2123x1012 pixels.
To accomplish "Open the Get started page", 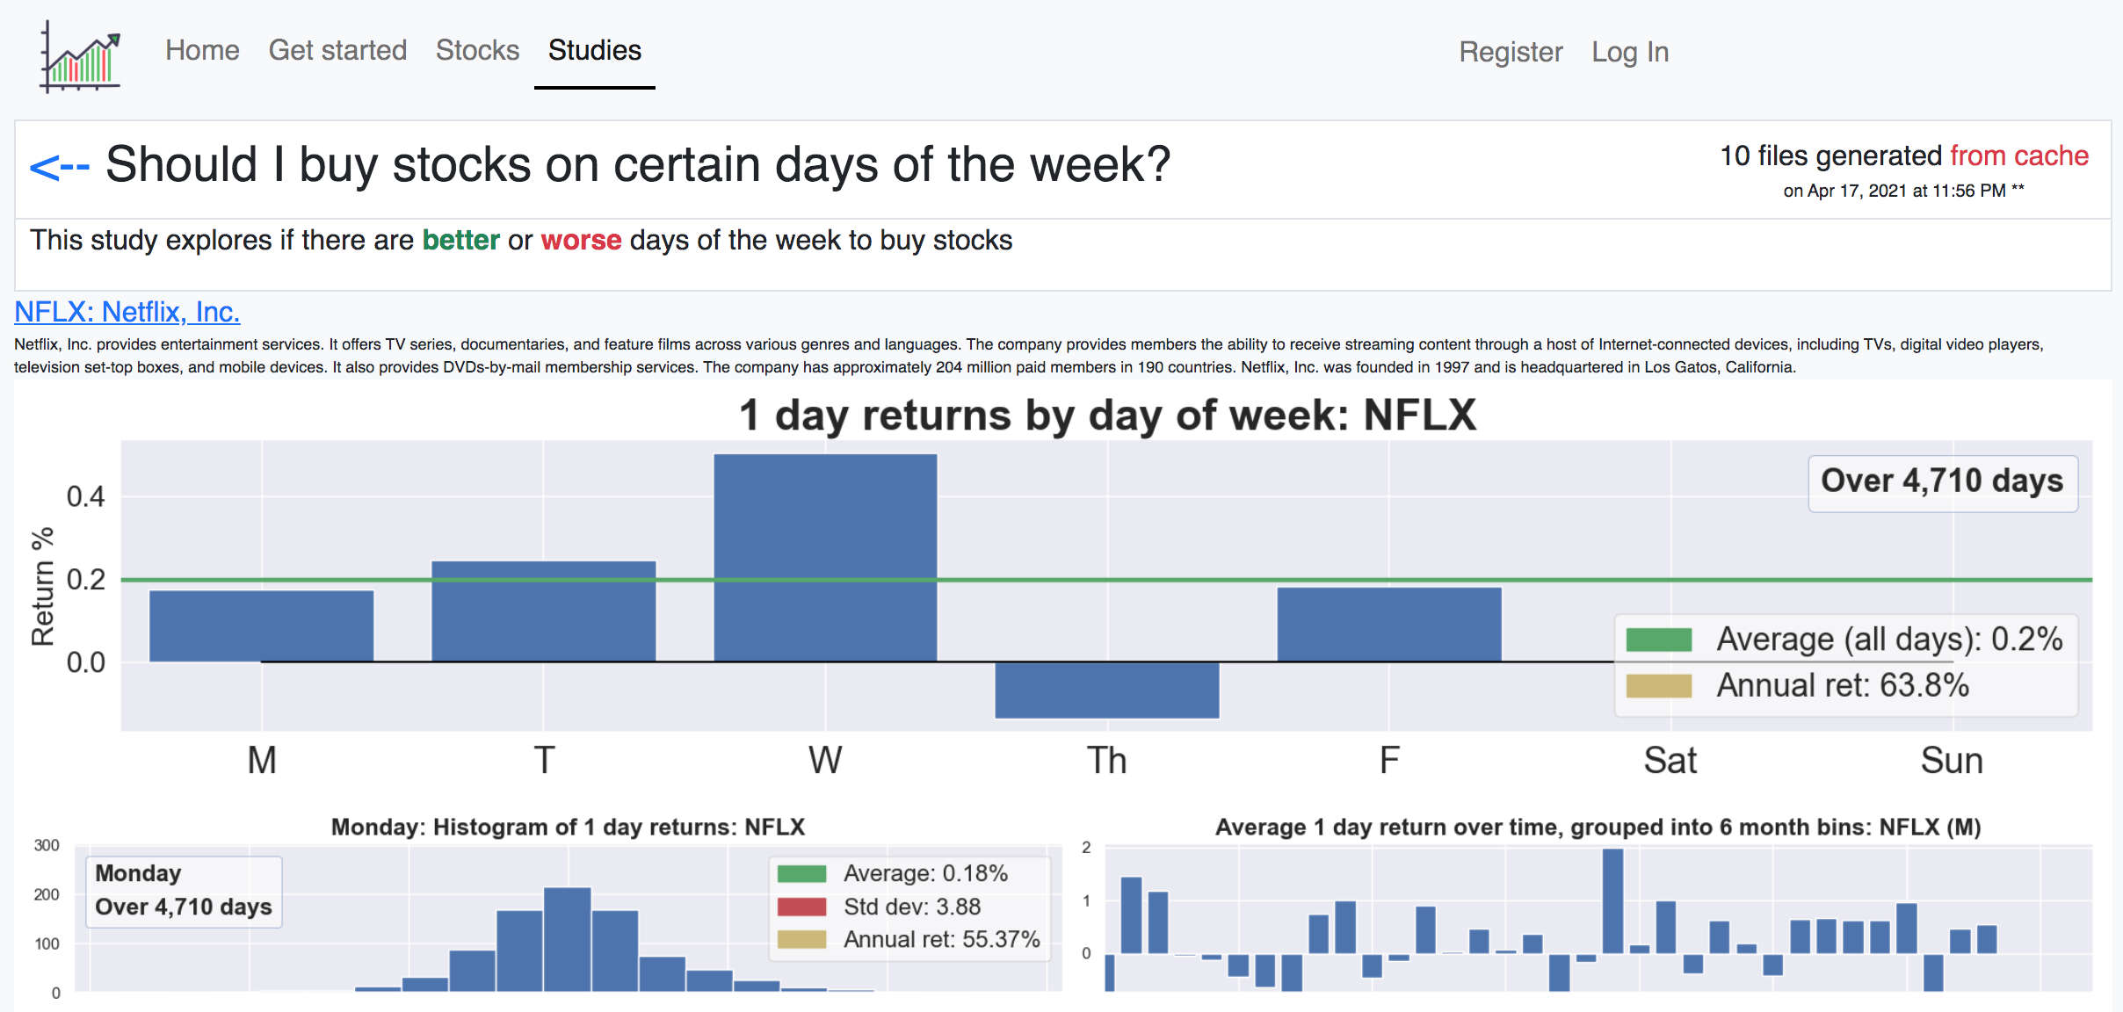I will point(337,50).
